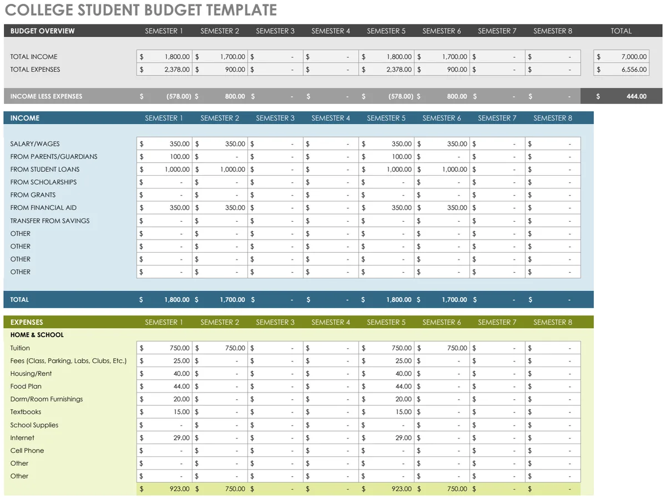This screenshot has height=499, width=666.
Task: Click SEMESTER 3 header in Budget Overview
Action: pyautogui.click(x=275, y=31)
